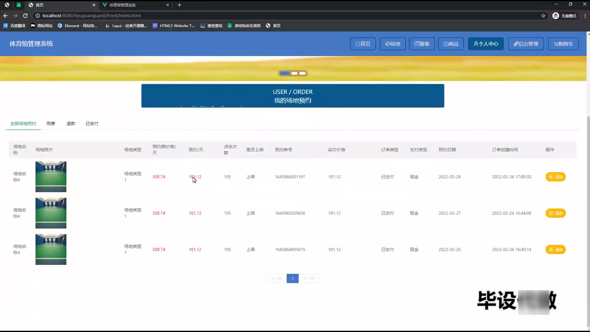The width and height of the screenshot is (590, 332).
Task: Click the 预约单号 column header
Action: click(284, 150)
